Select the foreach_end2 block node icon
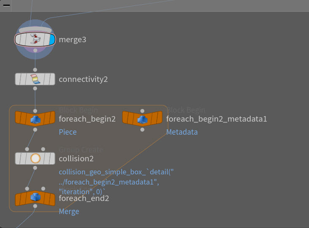Viewport: 309px width, 228px height. pos(36,197)
